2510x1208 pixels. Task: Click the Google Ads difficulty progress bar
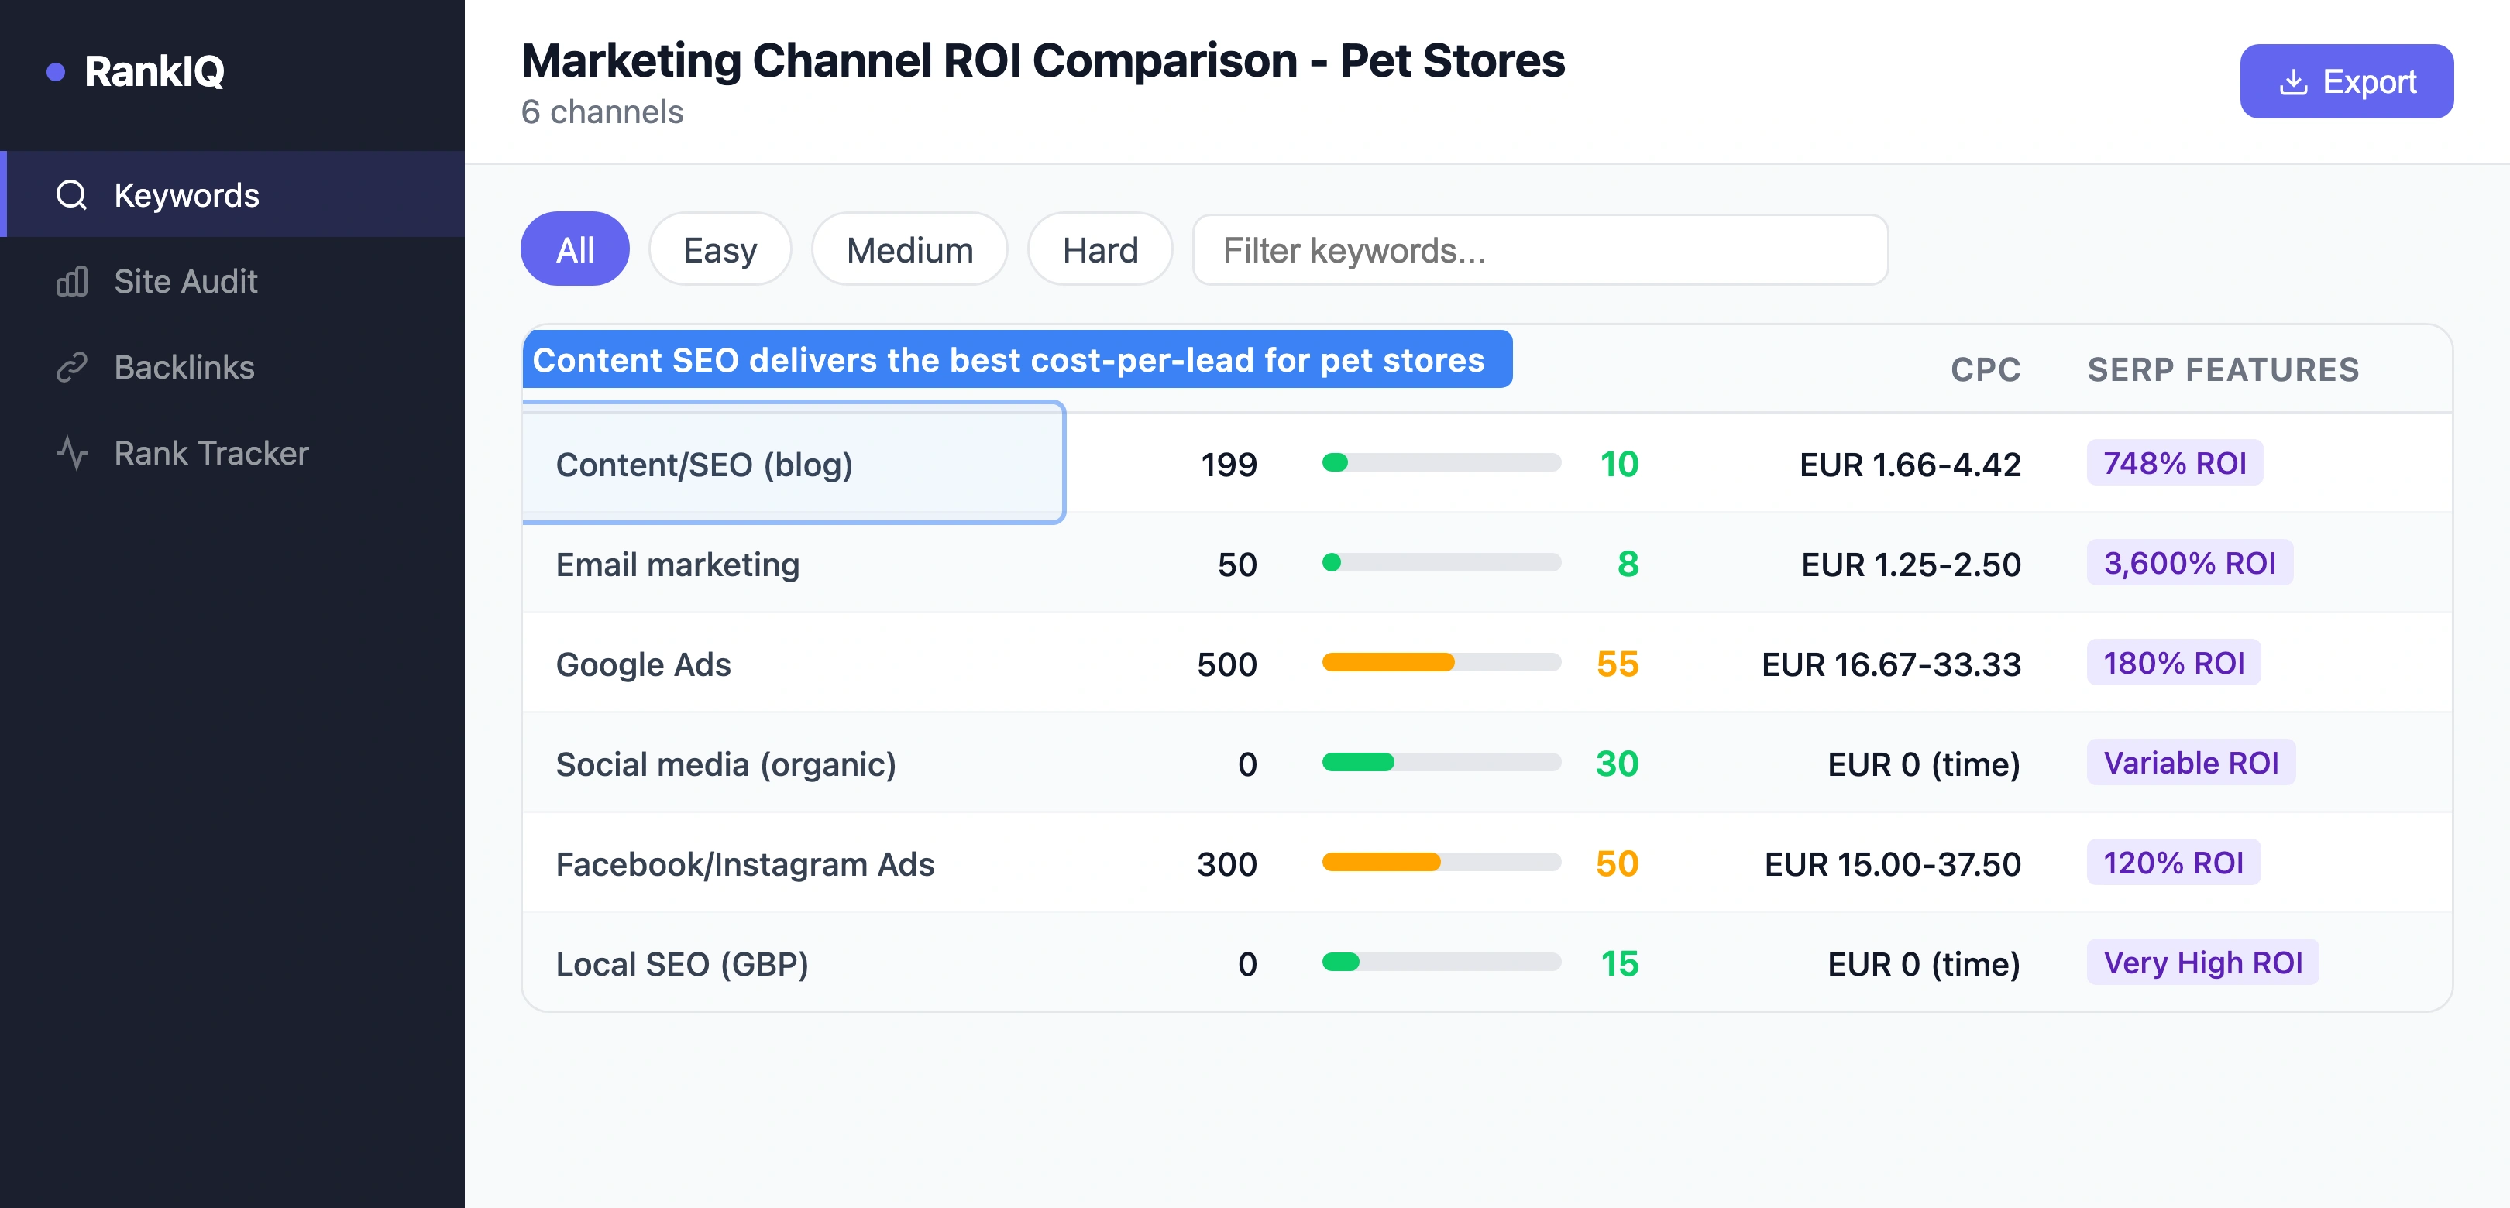1440,664
